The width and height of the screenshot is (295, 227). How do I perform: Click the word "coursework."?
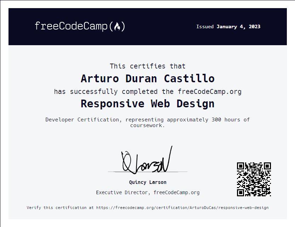coord(147,125)
